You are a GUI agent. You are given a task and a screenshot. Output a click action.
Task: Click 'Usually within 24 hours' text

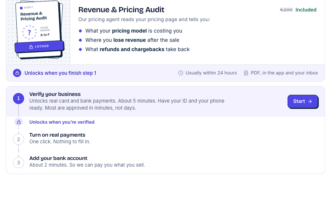(x=211, y=73)
